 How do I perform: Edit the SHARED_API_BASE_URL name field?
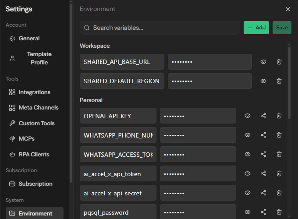coord(122,62)
